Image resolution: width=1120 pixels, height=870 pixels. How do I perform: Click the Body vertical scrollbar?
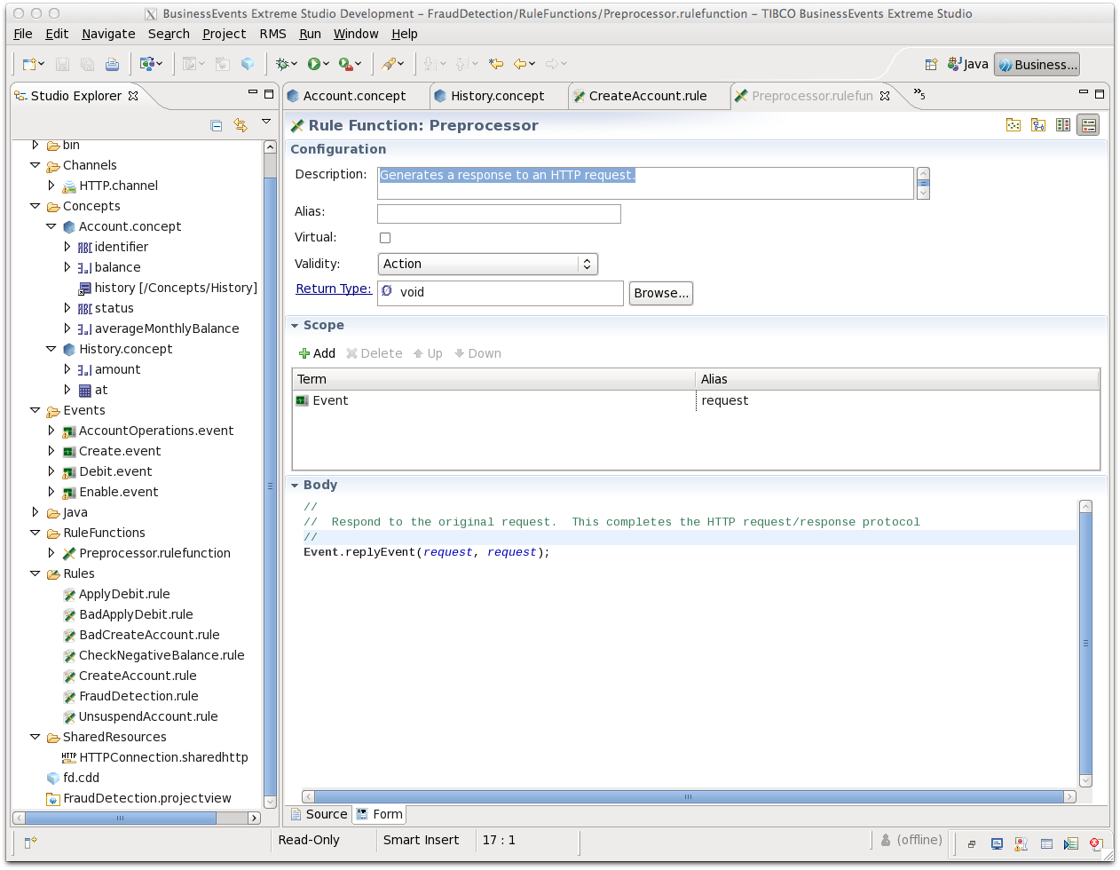click(1085, 643)
